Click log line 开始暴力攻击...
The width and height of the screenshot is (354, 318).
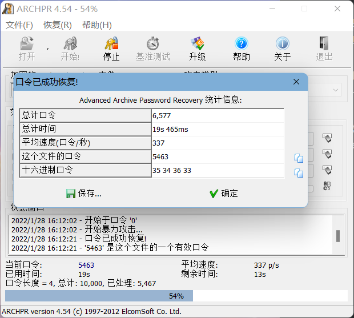(77, 230)
